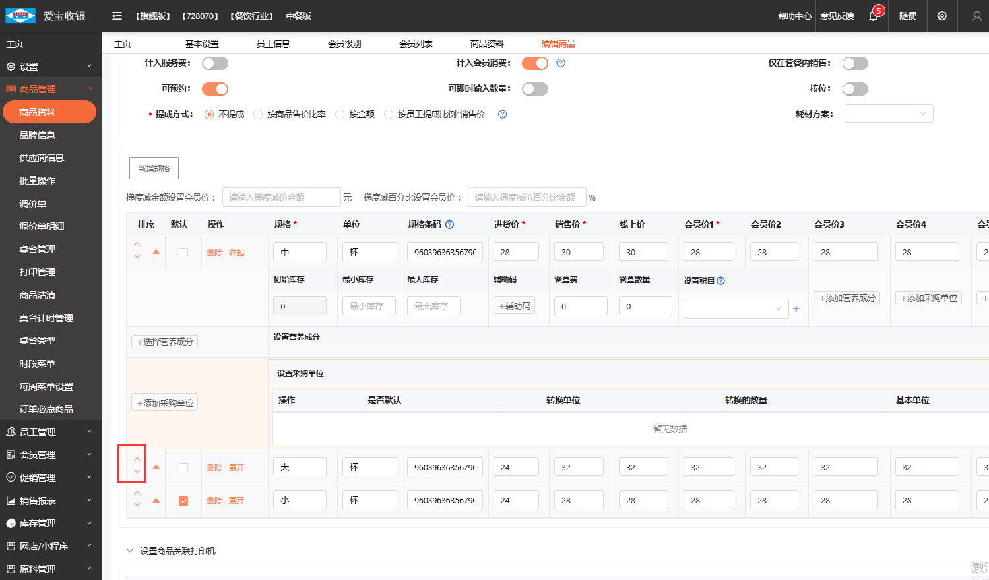The width and height of the screenshot is (989, 580).
Task: Click orange up triangle in 大 row
Action: click(156, 467)
